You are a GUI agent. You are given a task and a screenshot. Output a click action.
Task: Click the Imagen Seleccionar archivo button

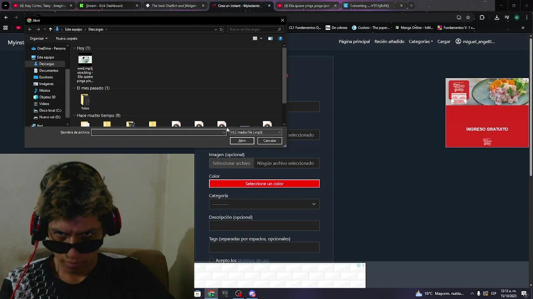pos(231,163)
